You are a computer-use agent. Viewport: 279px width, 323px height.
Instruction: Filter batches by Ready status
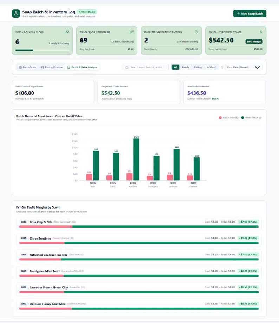[x=186, y=67]
